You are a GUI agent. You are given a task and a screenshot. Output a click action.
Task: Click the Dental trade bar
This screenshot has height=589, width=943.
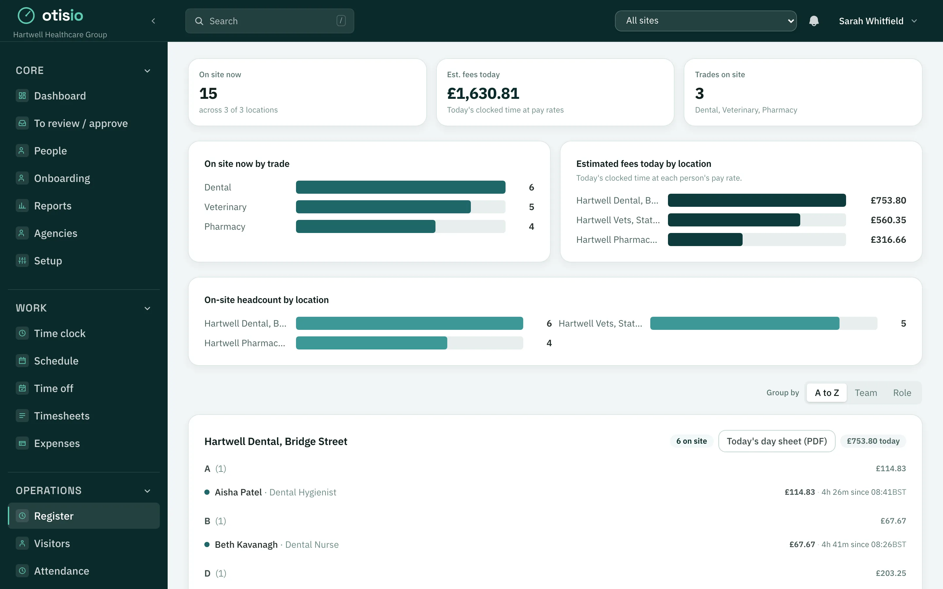click(x=400, y=187)
